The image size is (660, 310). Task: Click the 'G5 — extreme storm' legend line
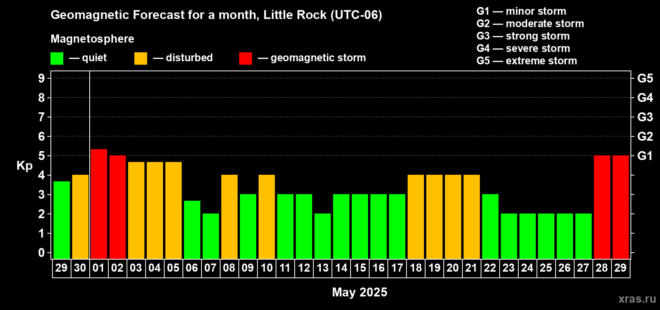pos(527,61)
